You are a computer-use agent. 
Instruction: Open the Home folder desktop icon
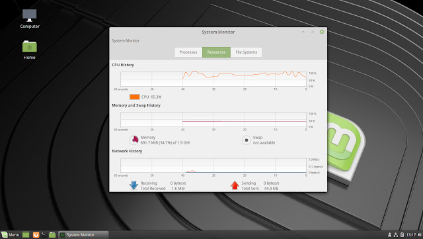tap(29, 50)
